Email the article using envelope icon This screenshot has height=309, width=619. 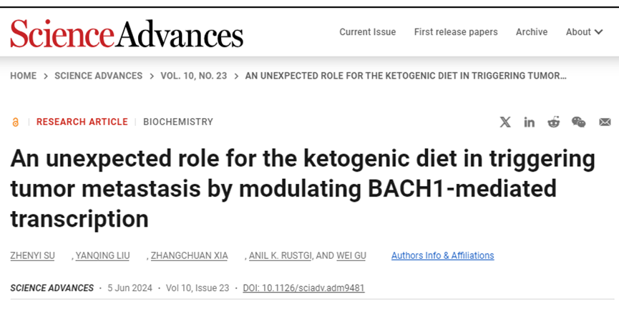click(605, 122)
